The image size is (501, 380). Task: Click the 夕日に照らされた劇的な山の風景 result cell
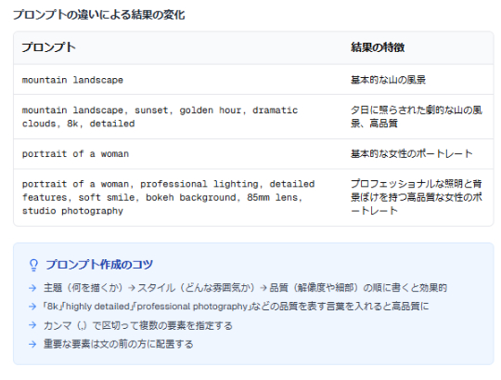[x=417, y=117]
